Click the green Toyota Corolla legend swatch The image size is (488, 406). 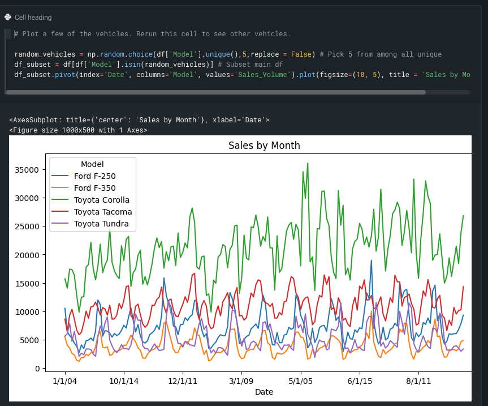tap(61, 200)
